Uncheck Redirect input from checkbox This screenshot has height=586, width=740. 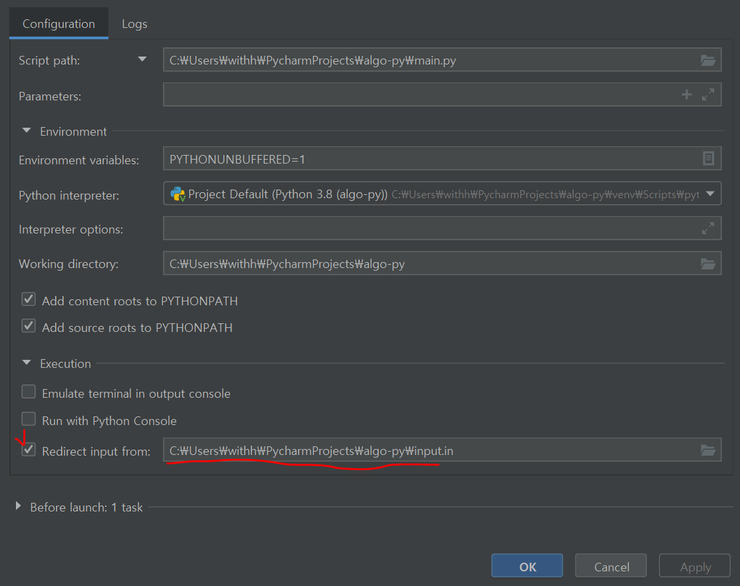tap(29, 450)
